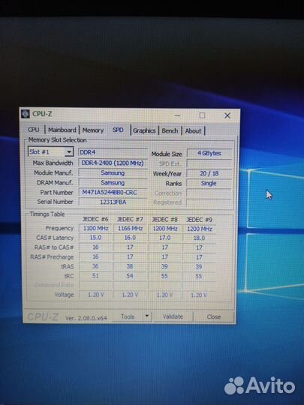304x405 pixels.
Task: Expand the Slot #1 memory slot dropdown
Action: point(69,151)
